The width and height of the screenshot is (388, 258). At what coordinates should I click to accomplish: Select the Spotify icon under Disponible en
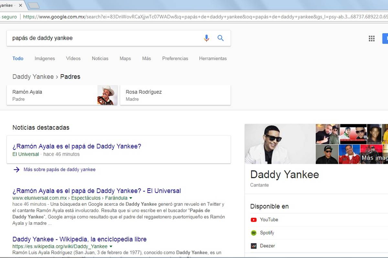pyautogui.click(x=253, y=233)
